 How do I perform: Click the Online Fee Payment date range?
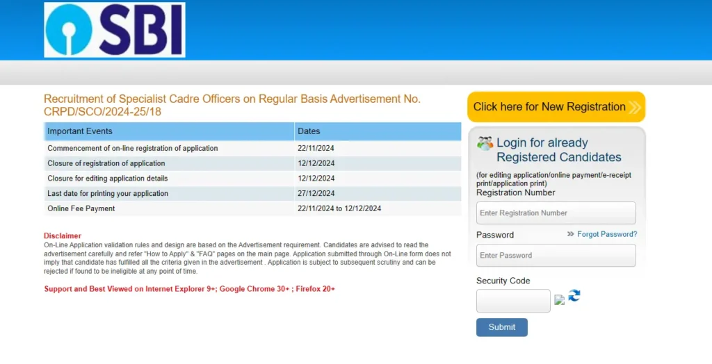coord(339,208)
